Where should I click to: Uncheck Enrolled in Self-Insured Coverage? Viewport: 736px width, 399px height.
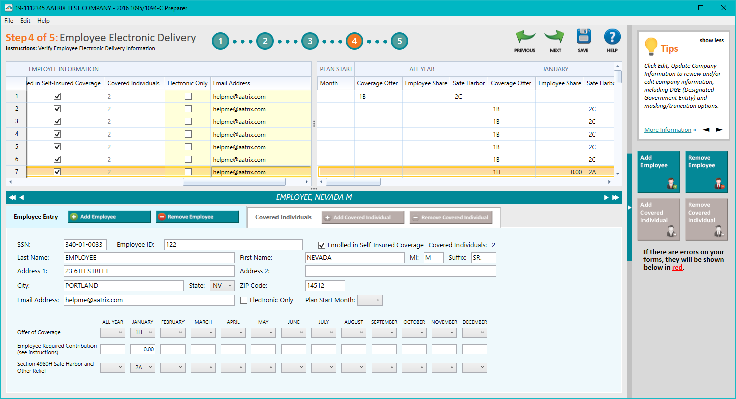click(x=321, y=245)
